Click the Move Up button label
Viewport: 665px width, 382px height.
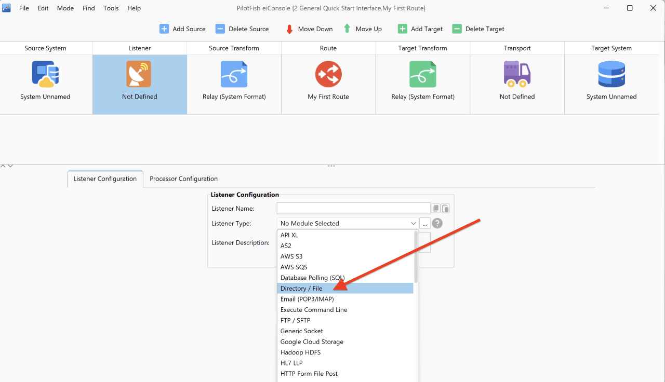click(x=369, y=29)
